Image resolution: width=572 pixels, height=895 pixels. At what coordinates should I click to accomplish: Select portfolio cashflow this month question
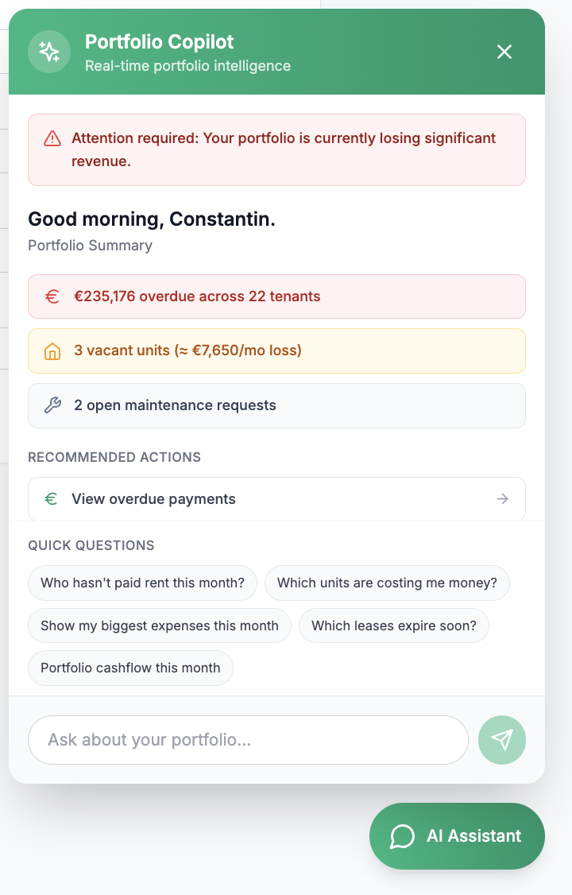pyautogui.click(x=129, y=668)
